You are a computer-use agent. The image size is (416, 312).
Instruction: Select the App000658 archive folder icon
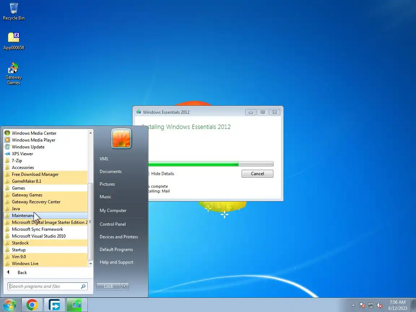click(x=13, y=41)
